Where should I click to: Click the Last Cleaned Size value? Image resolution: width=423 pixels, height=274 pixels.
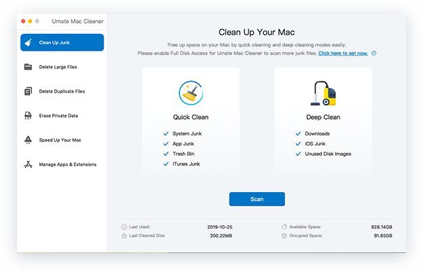point(219,235)
